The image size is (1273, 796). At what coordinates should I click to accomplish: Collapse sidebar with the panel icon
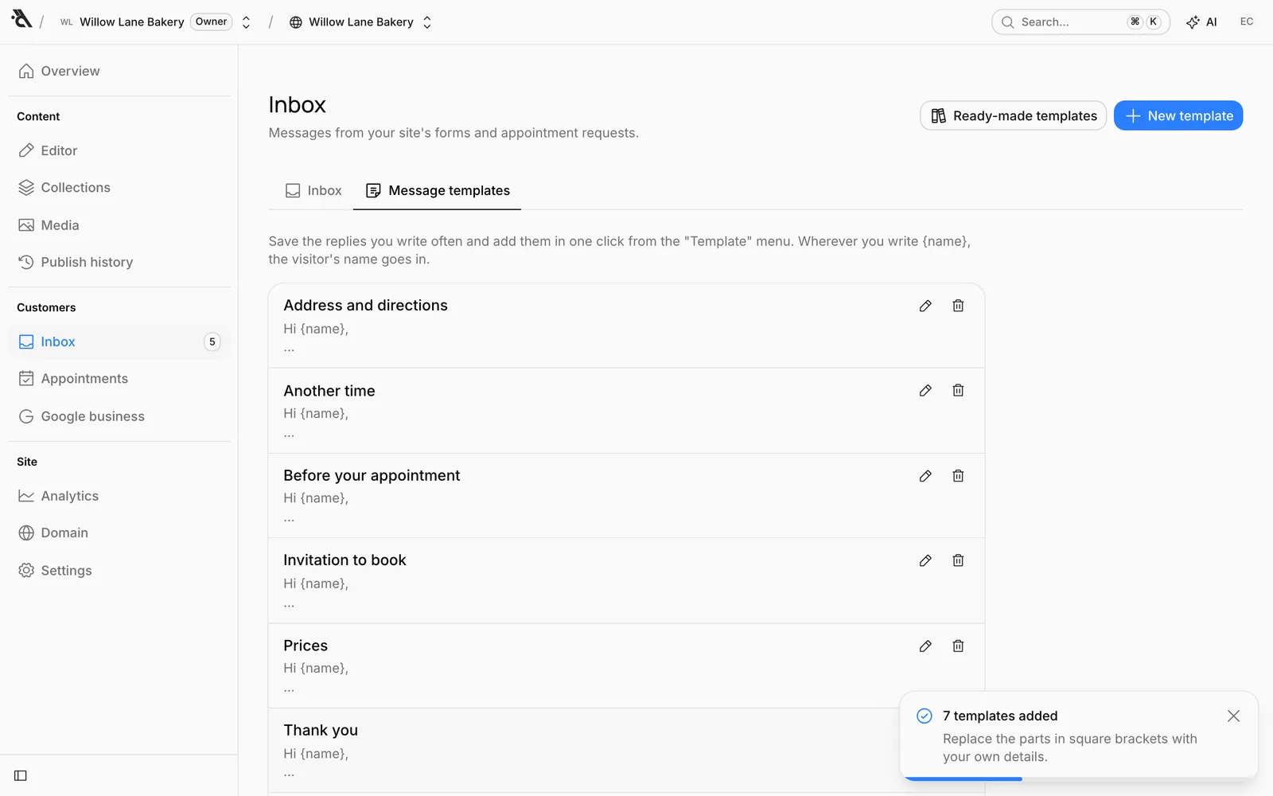click(x=21, y=775)
